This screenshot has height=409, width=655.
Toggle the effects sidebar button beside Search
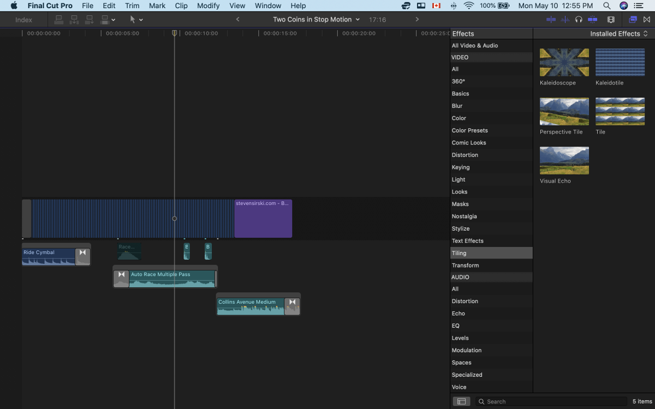pyautogui.click(x=461, y=401)
